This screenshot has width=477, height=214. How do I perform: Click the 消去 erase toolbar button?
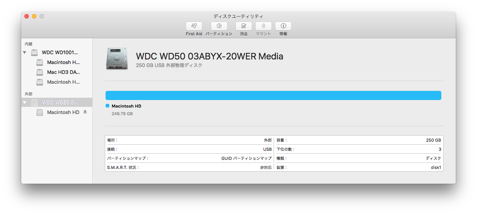[244, 26]
